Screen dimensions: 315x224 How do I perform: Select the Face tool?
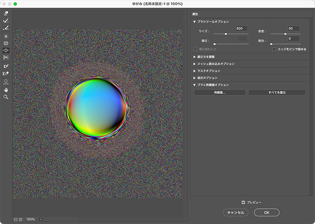(6, 82)
